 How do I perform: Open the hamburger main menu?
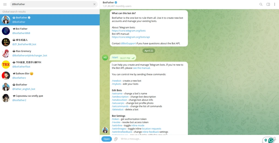[x=5, y=4]
